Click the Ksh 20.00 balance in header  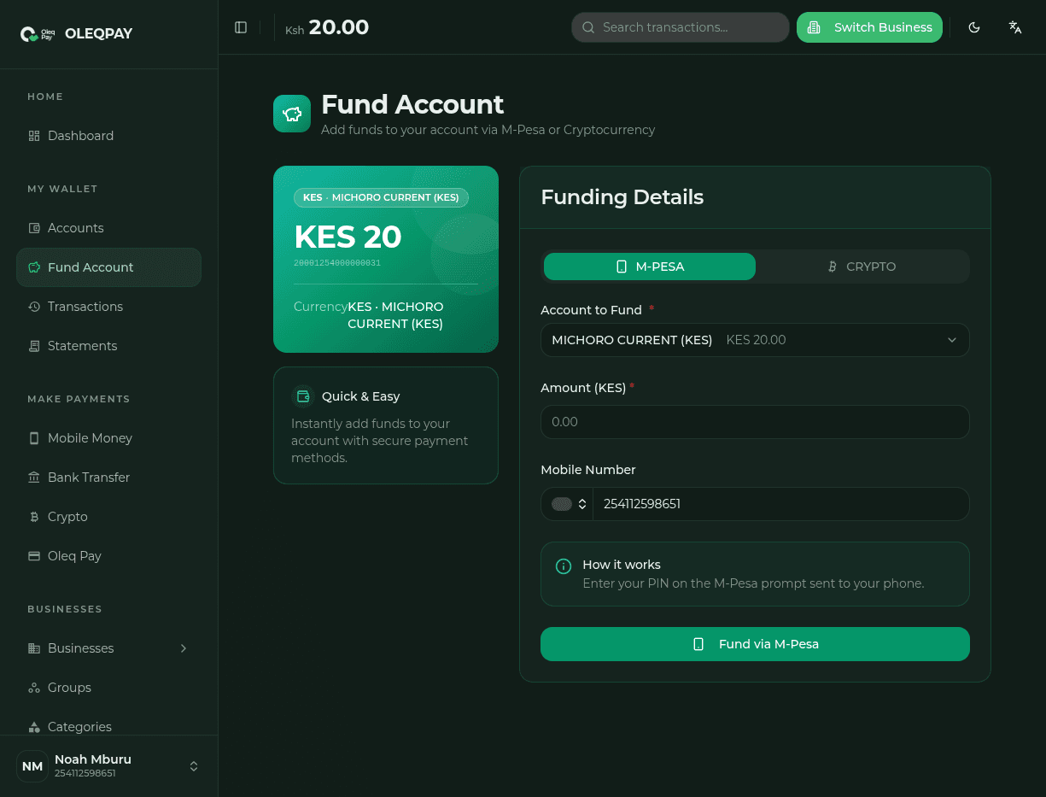click(327, 27)
